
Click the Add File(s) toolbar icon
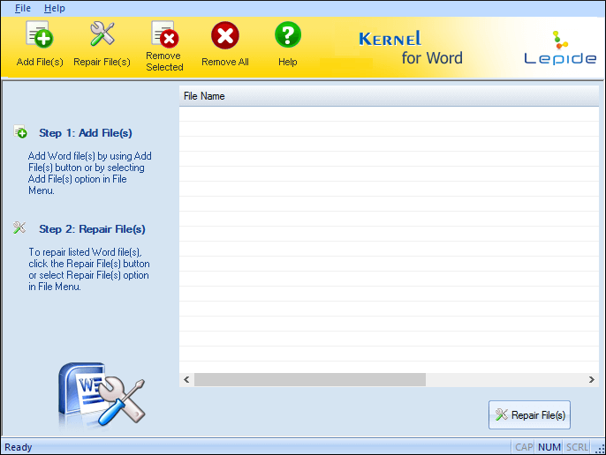(x=40, y=34)
